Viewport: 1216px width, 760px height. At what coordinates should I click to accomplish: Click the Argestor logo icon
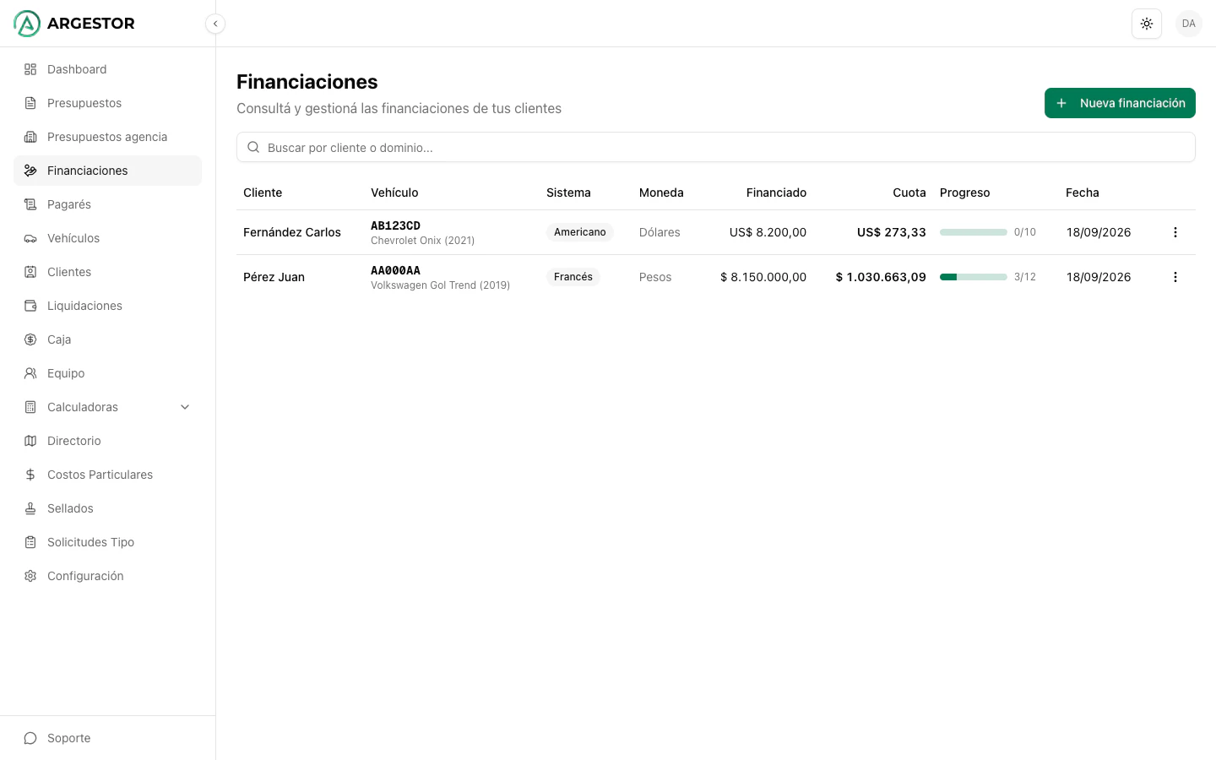pyautogui.click(x=27, y=24)
